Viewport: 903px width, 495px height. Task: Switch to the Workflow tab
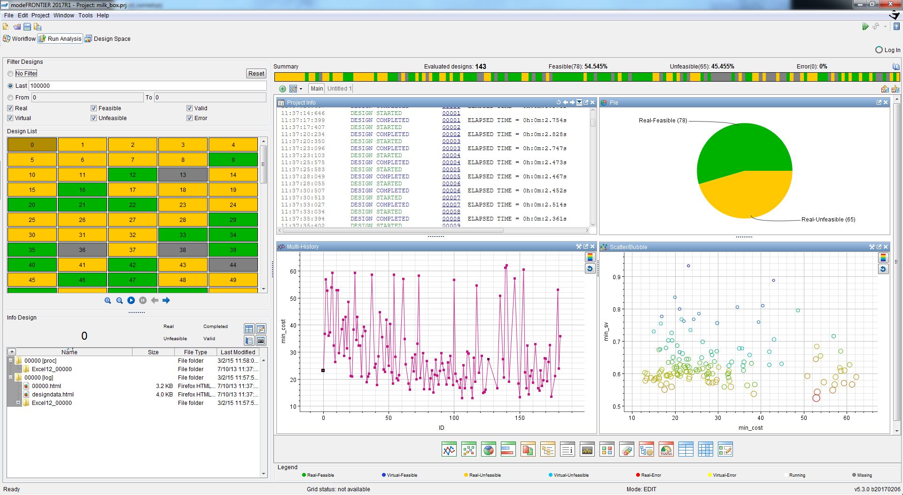[x=19, y=39]
